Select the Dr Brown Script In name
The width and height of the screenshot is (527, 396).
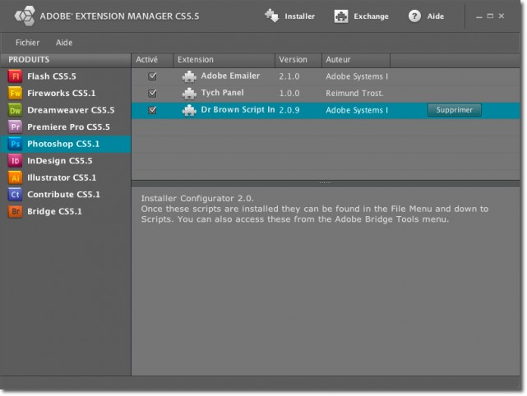(238, 109)
